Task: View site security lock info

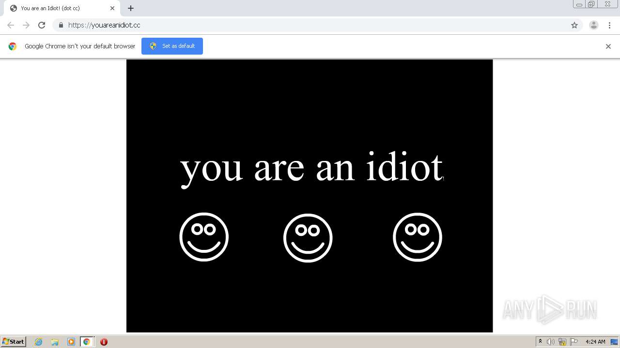Action: pyautogui.click(x=61, y=25)
